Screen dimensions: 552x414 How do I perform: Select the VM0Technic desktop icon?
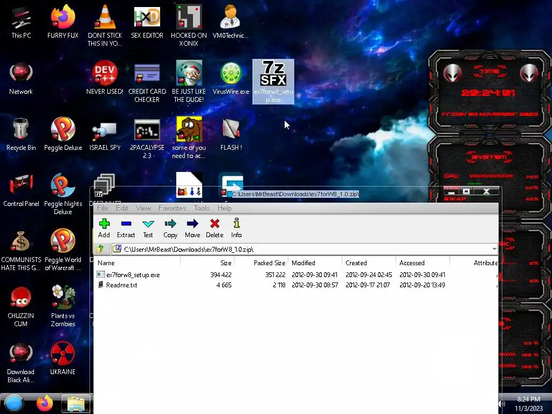point(230,22)
